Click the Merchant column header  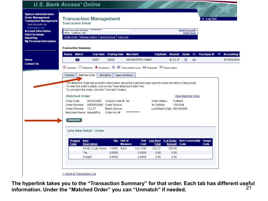pos(132,54)
